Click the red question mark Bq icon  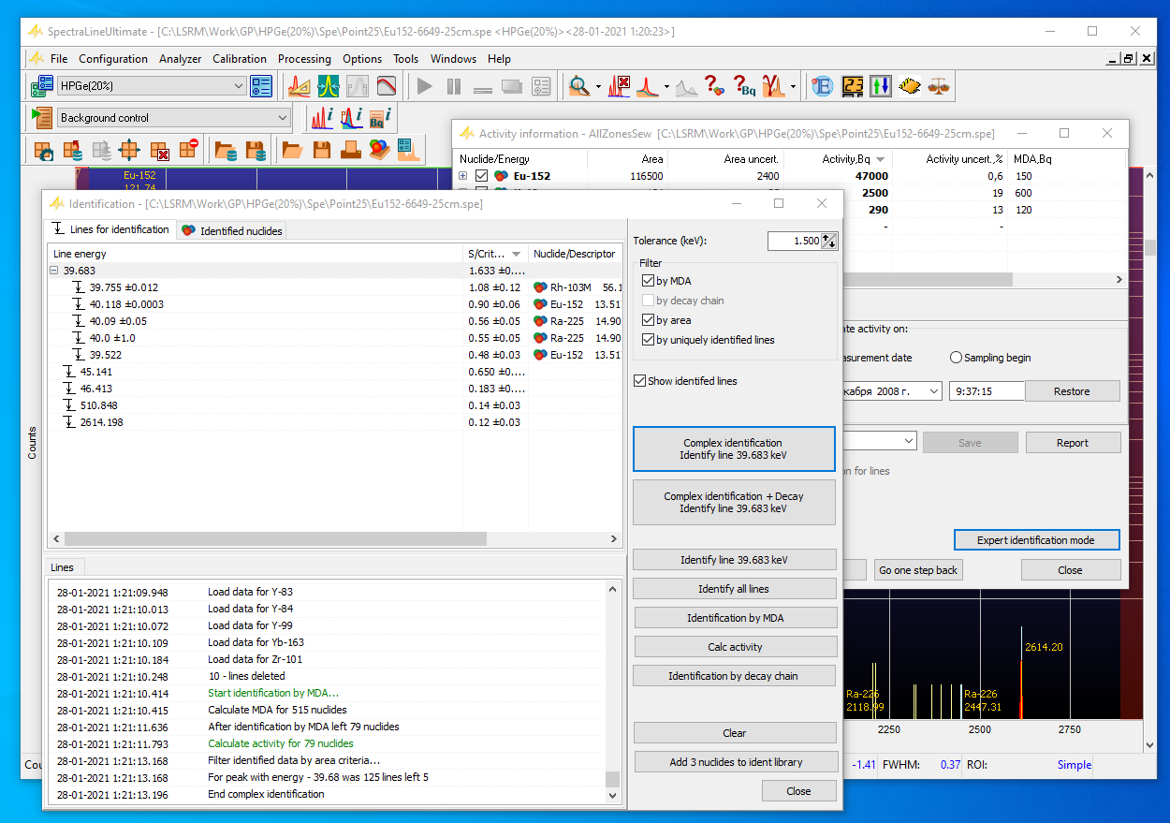[x=743, y=87]
